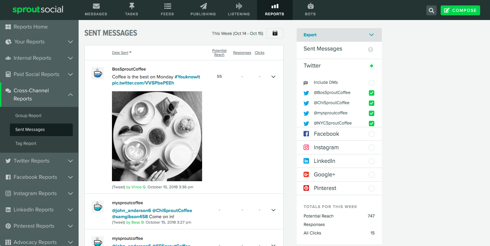The height and width of the screenshot is (246, 490).
Task: Click the Reports Home grid icon
Action: [8, 27]
